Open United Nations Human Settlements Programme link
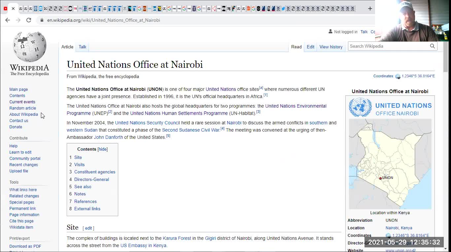This screenshot has width=451, height=252. click(x=179, y=113)
